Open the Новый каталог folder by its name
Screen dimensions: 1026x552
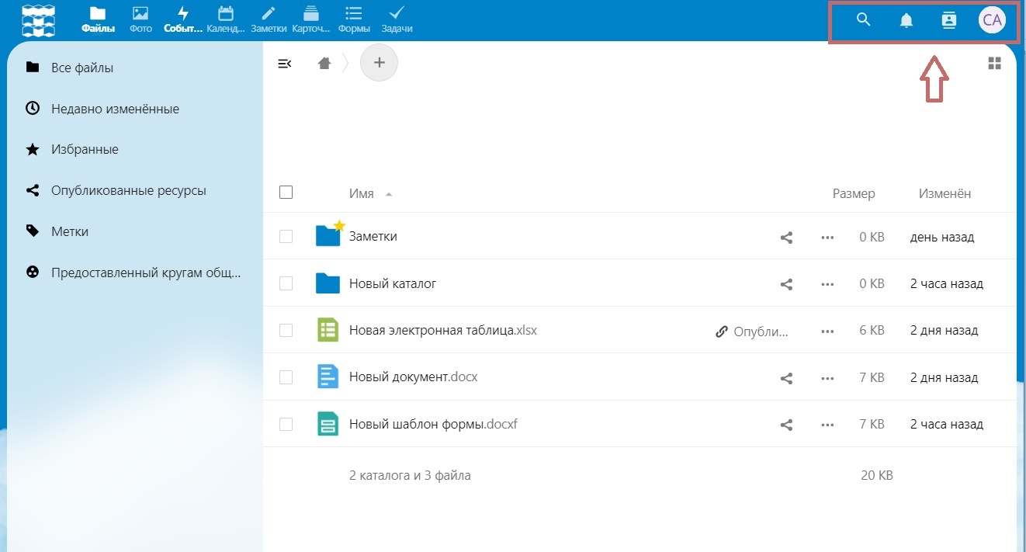coord(393,283)
